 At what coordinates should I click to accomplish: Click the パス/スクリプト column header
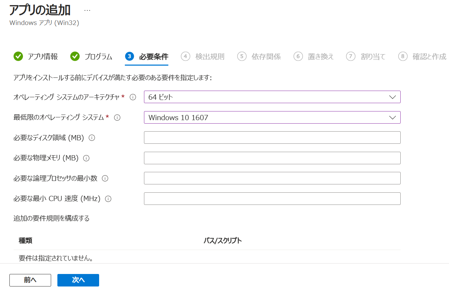tap(223, 241)
